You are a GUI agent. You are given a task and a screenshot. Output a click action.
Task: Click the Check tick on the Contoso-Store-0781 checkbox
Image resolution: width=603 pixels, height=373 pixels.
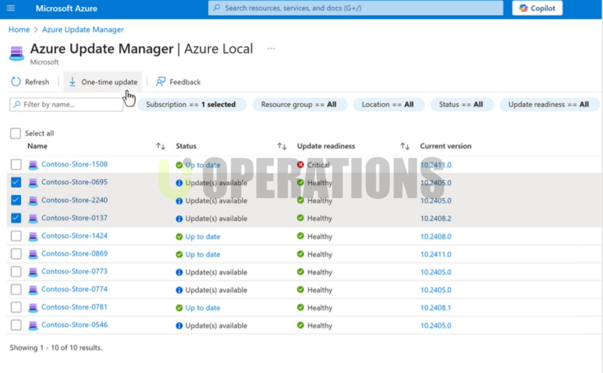(16, 307)
